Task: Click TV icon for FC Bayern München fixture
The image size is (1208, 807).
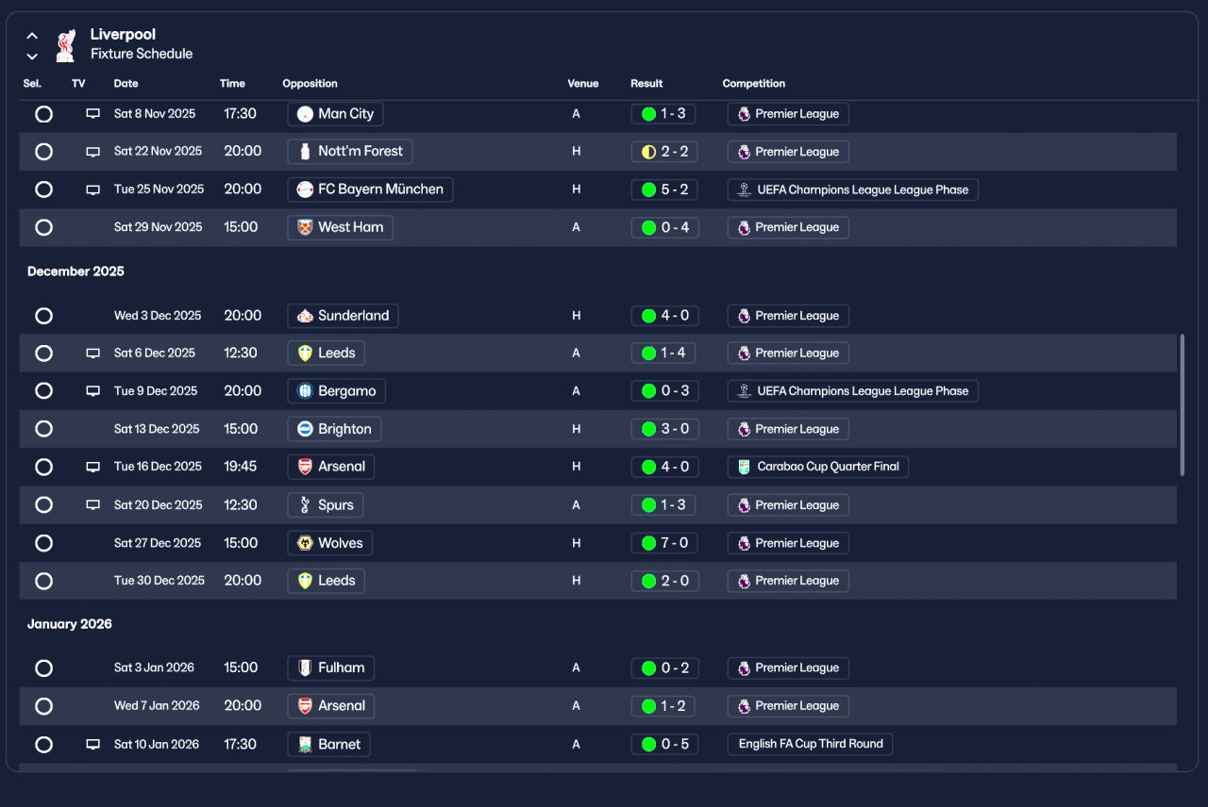Action: pos(92,189)
